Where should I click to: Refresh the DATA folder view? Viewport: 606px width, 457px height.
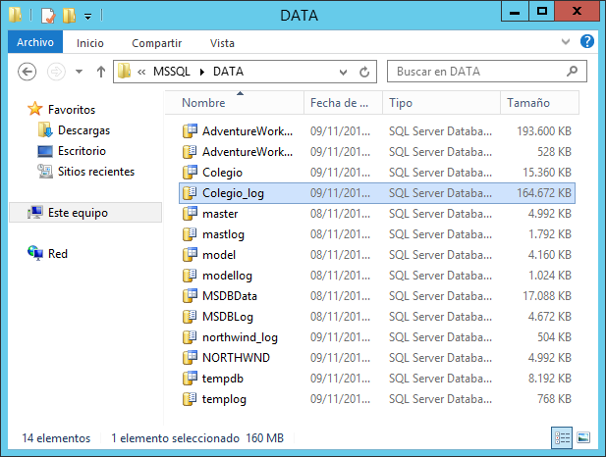click(x=364, y=72)
